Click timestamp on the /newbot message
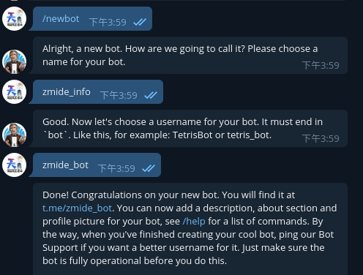363x275 pixels. coord(108,23)
